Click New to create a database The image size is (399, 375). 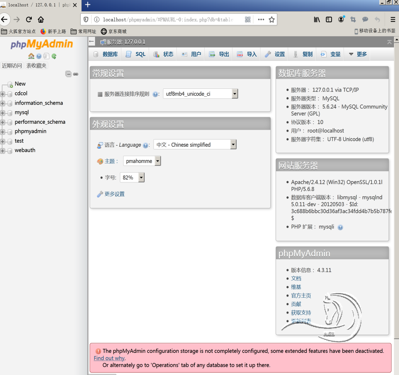pos(20,84)
